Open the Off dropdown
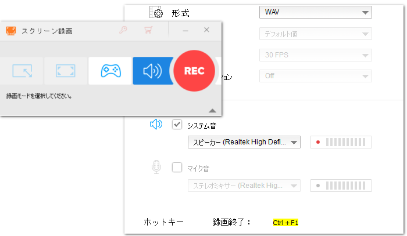 (x=316, y=76)
